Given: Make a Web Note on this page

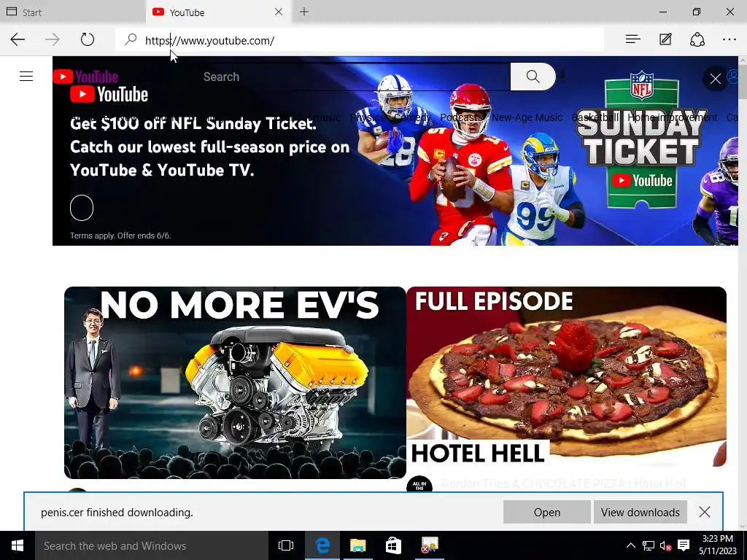Looking at the screenshot, I should [665, 39].
